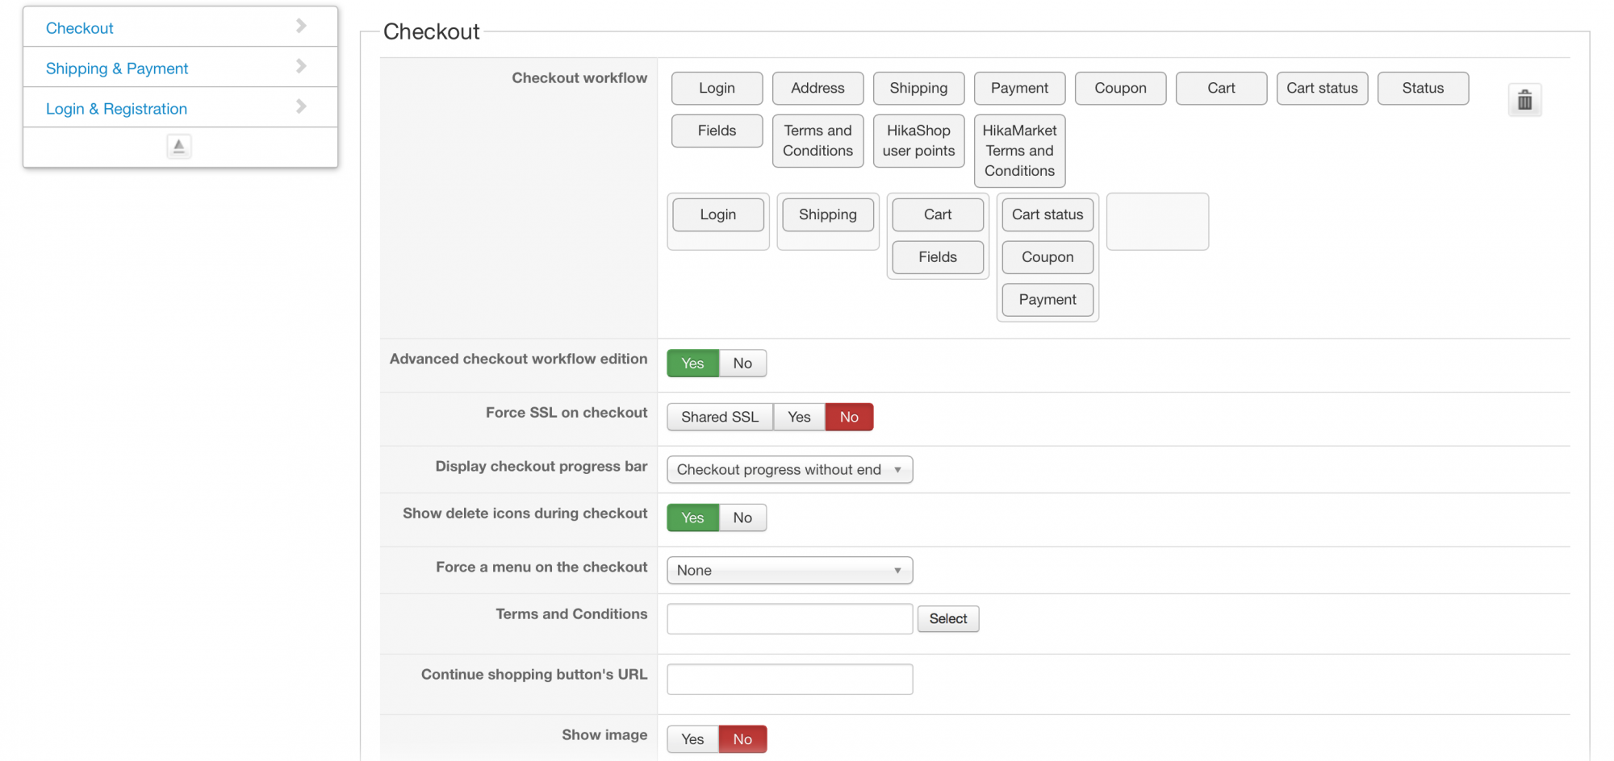The width and height of the screenshot is (1614, 761).
Task: Click the HikaShop user points block
Action: point(918,141)
